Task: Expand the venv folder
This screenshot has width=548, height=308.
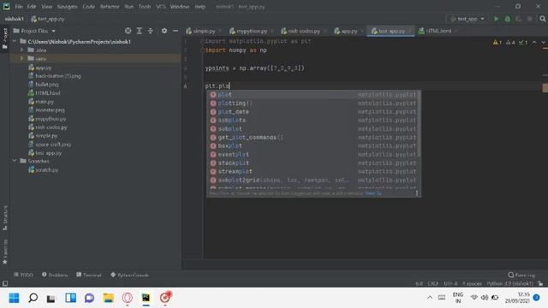Action: point(21,58)
